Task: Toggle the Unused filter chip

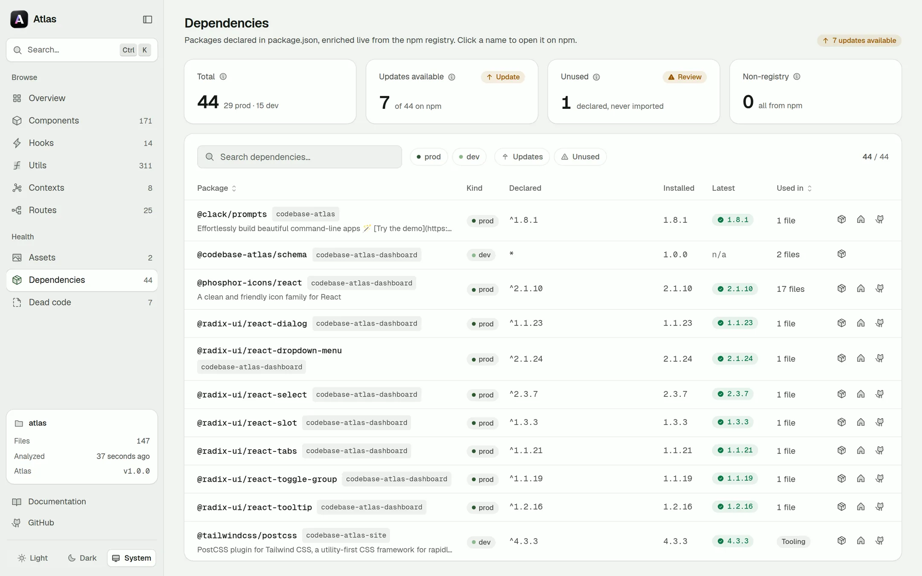Action: 580,157
